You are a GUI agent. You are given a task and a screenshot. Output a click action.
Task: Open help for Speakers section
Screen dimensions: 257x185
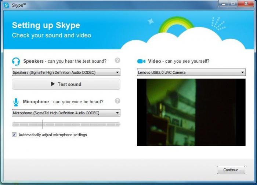pyautogui.click(x=117, y=60)
